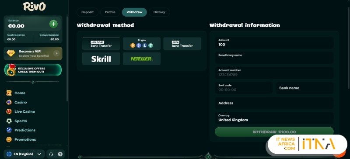350x159 pixels.
Task: Open live support headset icon
Action: 51,154
